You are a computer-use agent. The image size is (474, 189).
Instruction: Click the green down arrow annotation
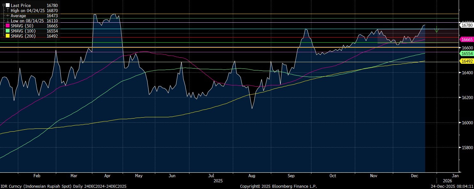[437, 30]
